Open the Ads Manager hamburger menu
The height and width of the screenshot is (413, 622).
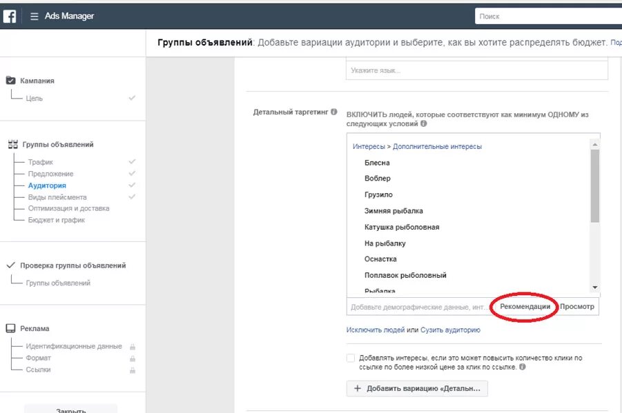pos(35,17)
